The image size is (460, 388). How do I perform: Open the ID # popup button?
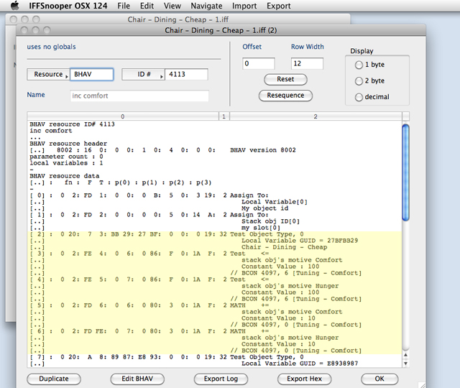[144, 75]
